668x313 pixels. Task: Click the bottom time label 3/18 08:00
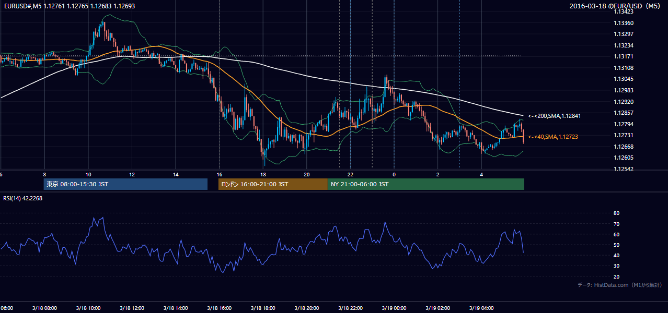tap(44, 308)
